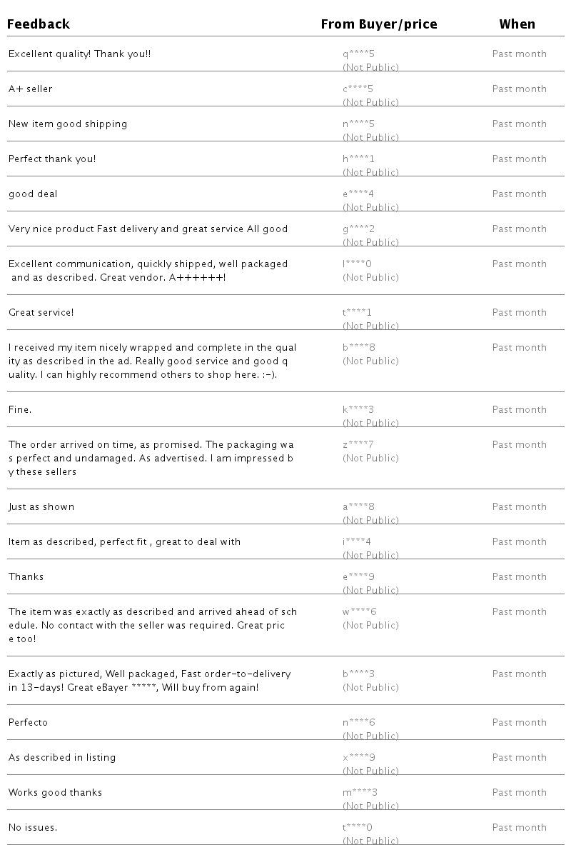The width and height of the screenshot is (571, 845).
Task: Click 'Just as shown' feedback text
Action: 41,506
